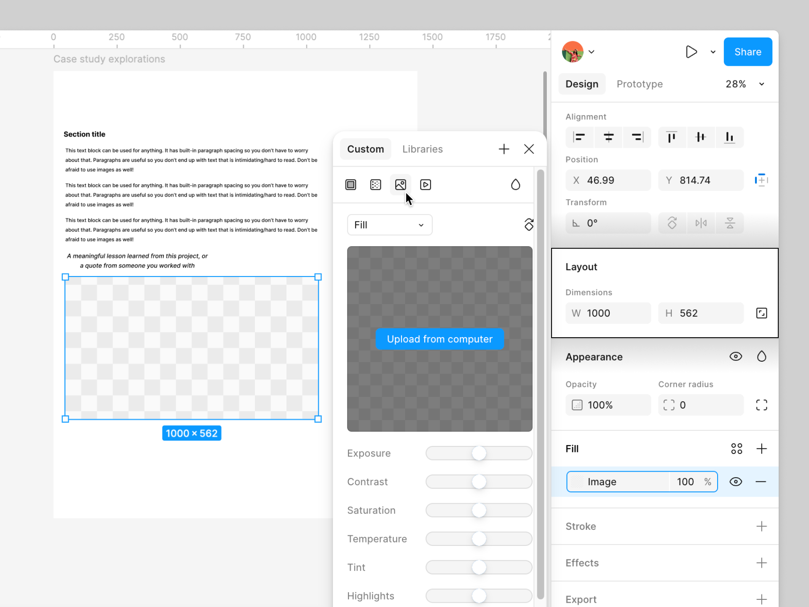
Task: Click the play present icon
Action: [691, 52]
